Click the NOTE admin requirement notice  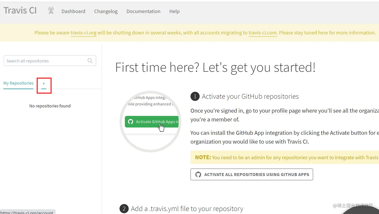[x=285, y=157]
